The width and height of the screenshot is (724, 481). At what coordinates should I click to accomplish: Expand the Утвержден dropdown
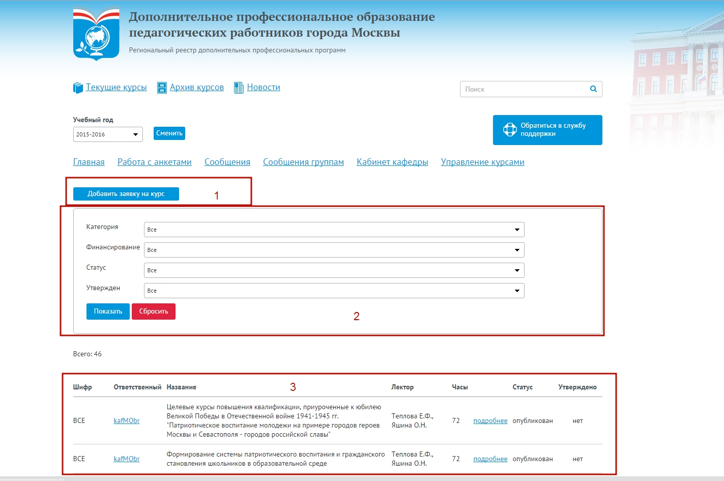click(x=334, y=291)
